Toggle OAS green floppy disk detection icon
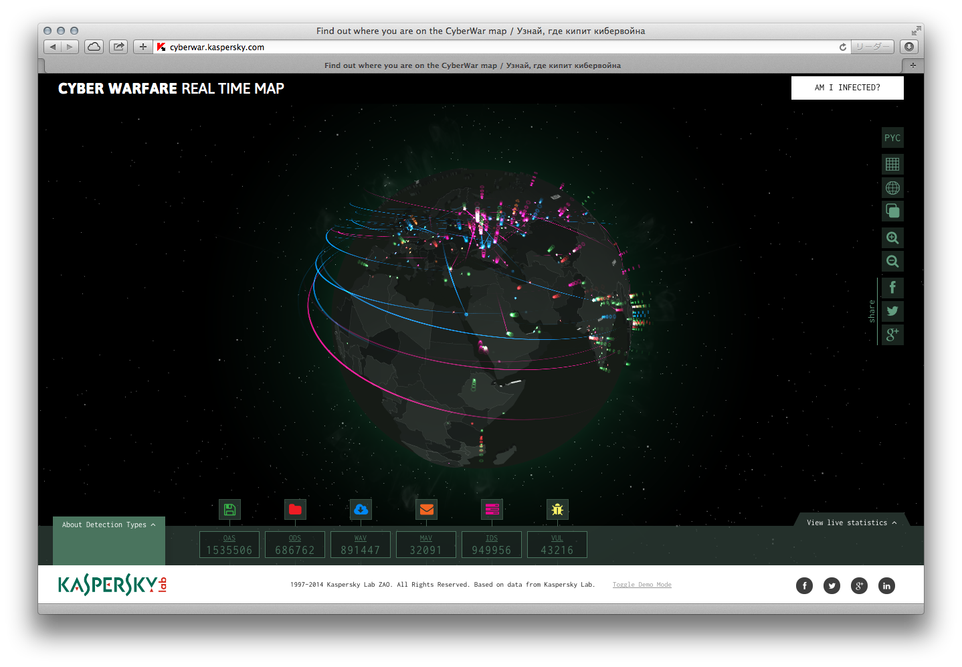This screenshot has height=667, width=962. [229, 510]
